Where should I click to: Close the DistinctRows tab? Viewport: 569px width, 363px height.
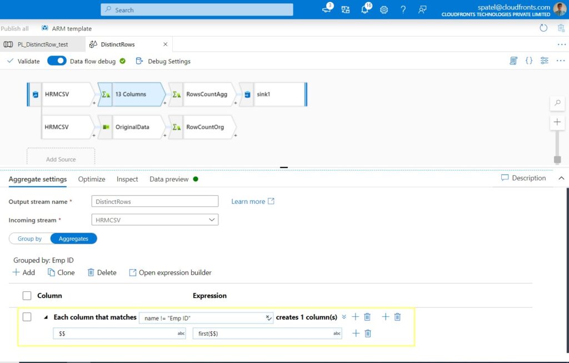coord(166,44)
